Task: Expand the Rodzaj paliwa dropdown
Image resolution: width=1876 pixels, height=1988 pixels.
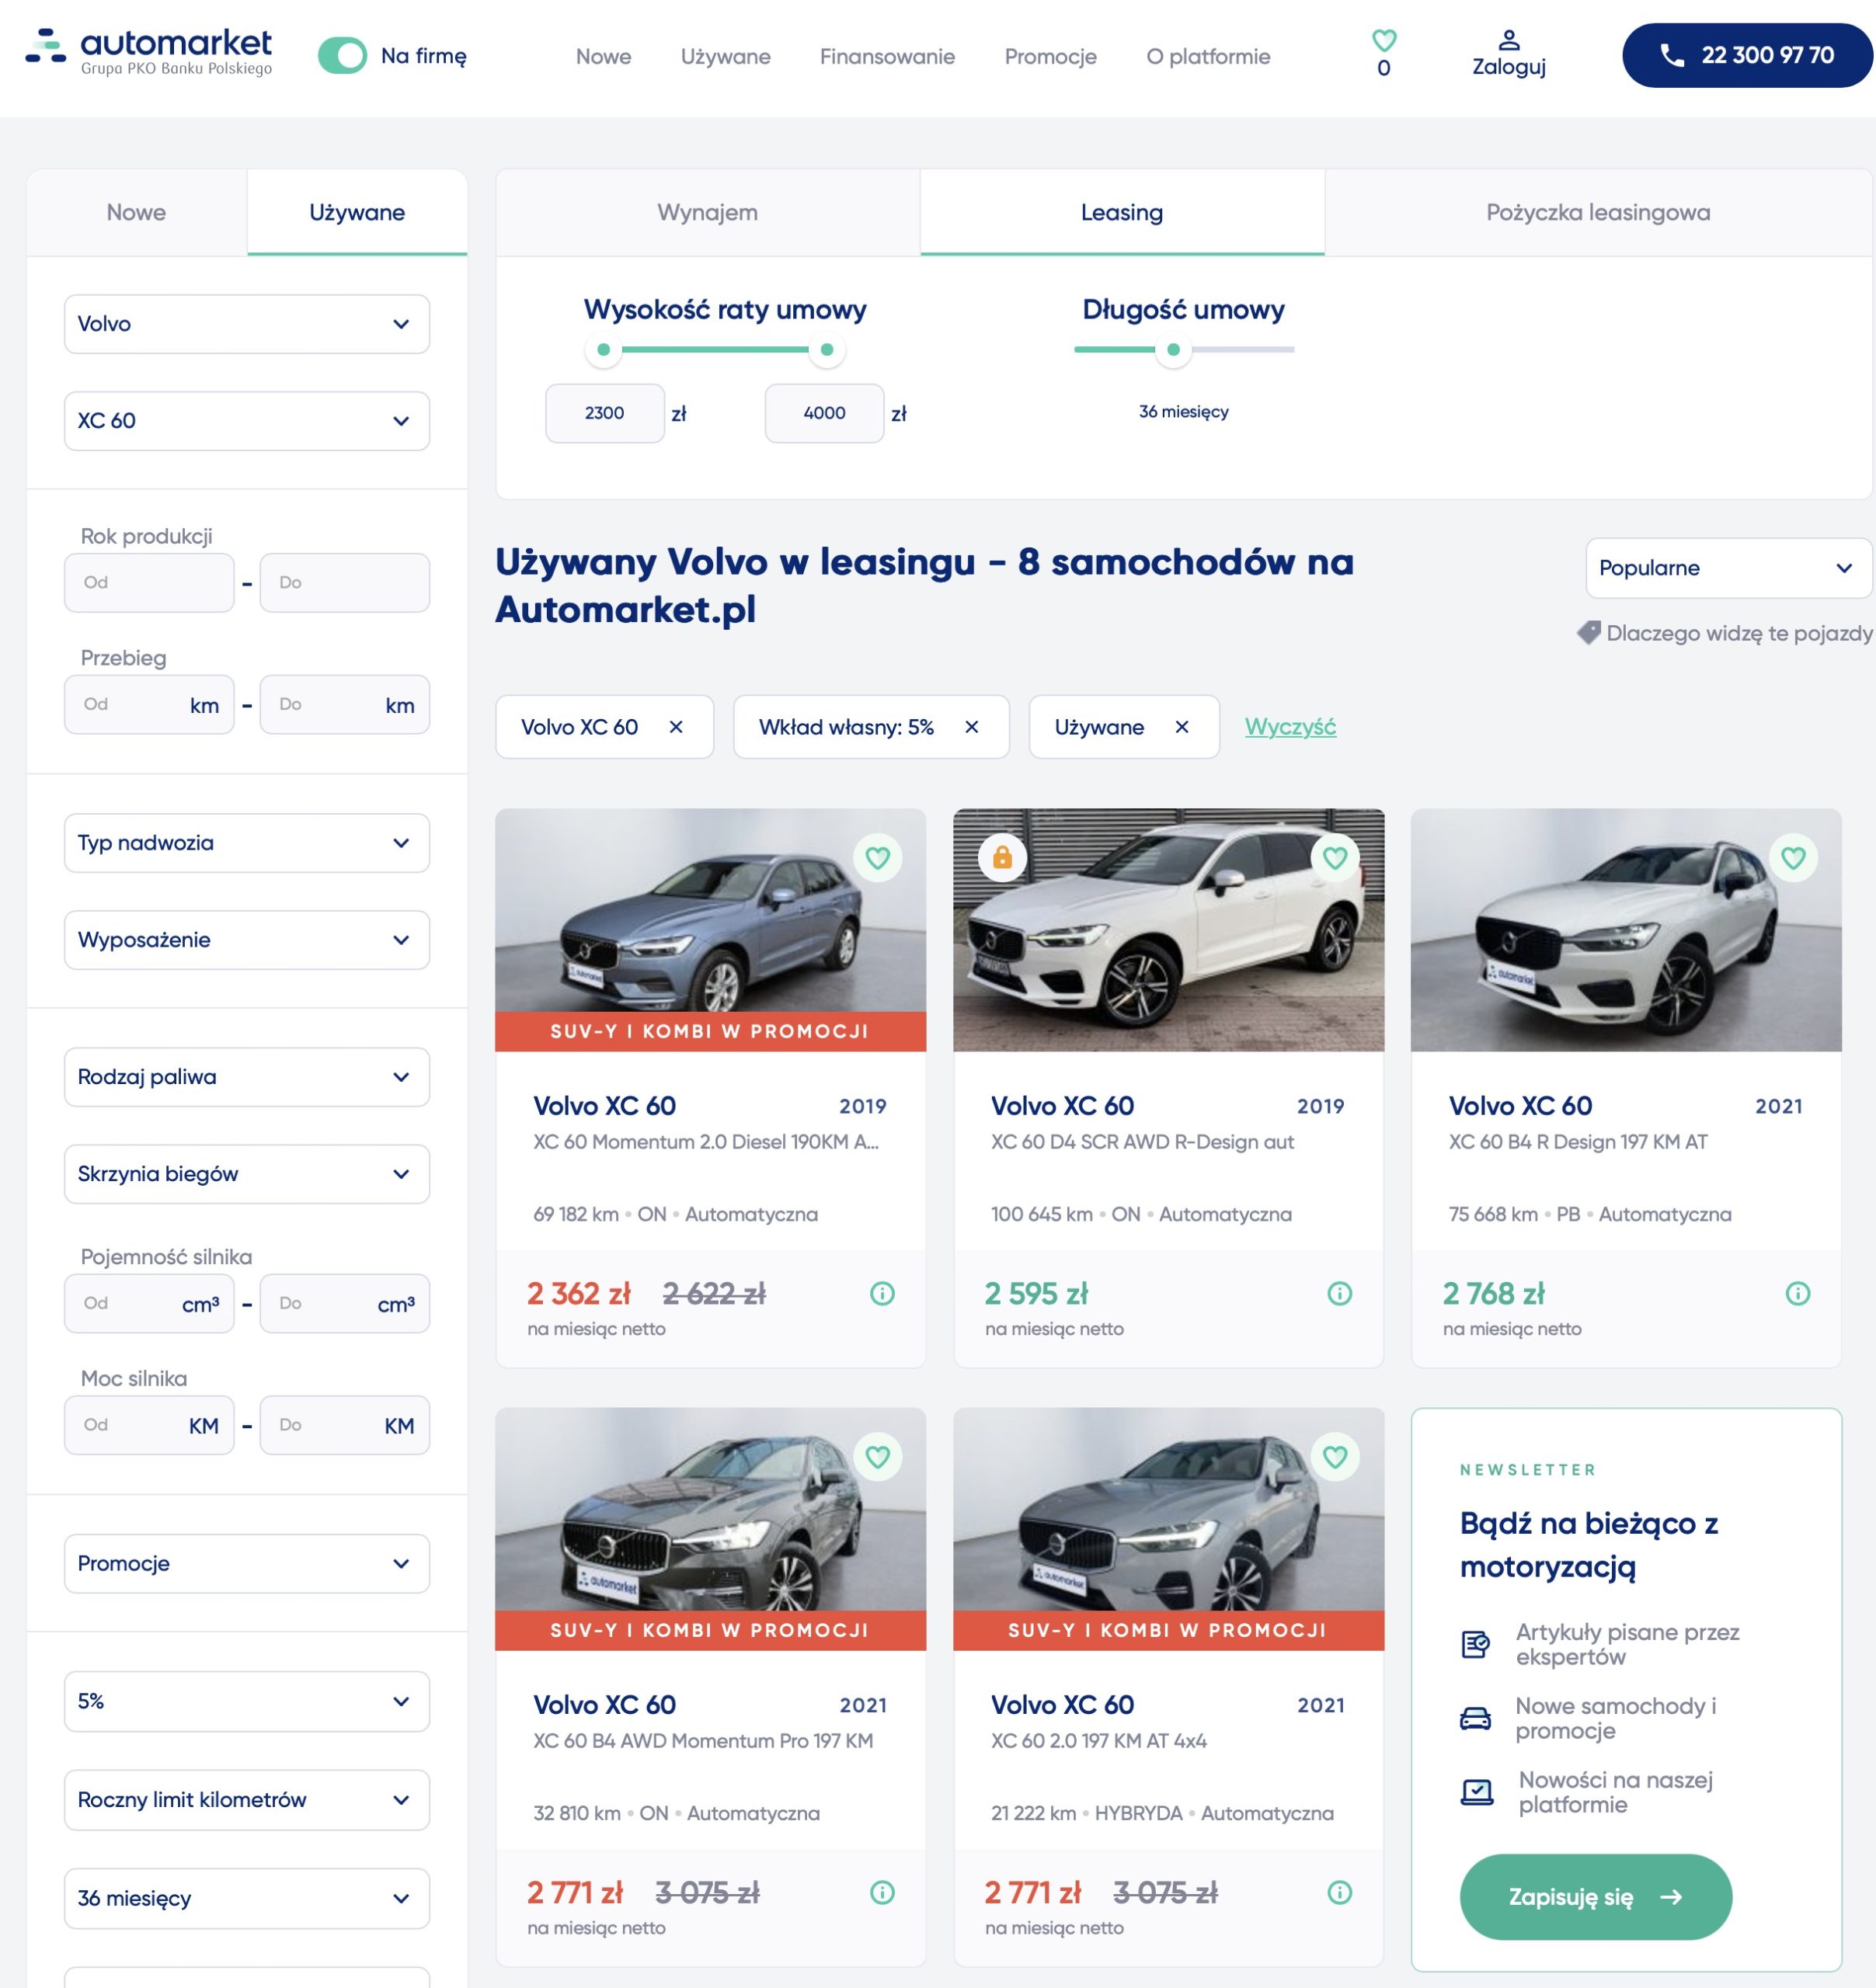Action: click(247, 1077)
